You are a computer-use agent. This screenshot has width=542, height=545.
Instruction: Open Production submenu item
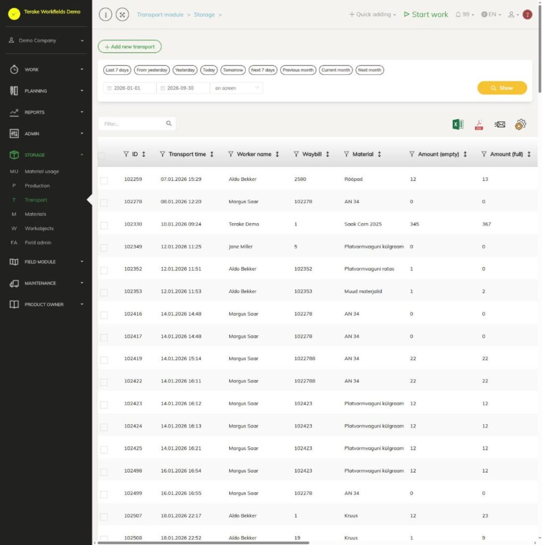37,186
